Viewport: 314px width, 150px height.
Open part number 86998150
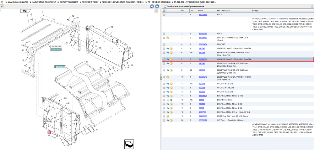pos(203,38)
